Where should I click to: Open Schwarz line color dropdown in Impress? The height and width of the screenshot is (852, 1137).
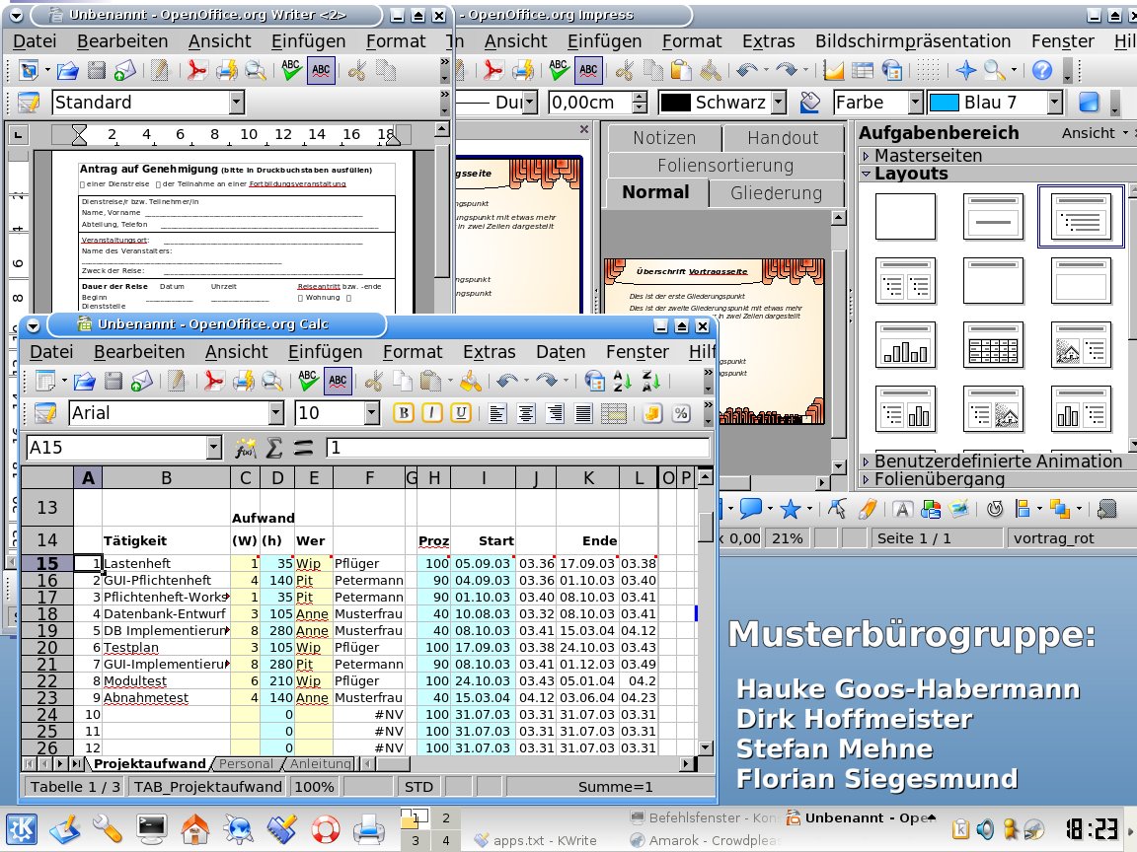779,103
